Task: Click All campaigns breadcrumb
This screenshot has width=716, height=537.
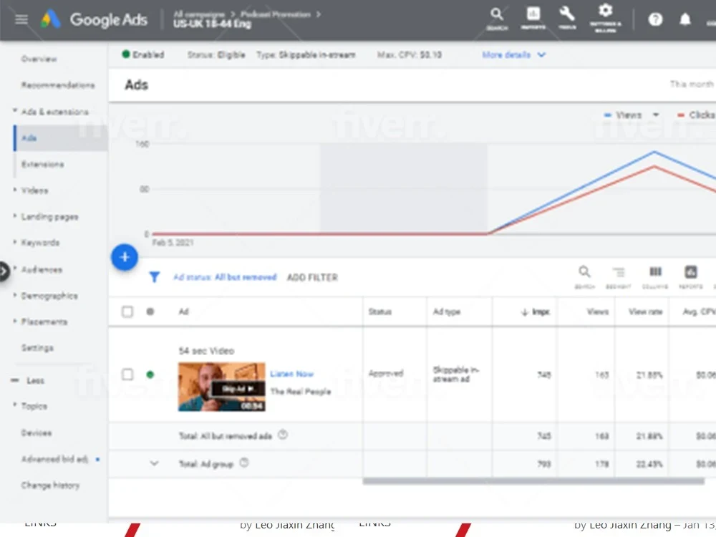Action: pyautogui.click(x=198, y=14)
